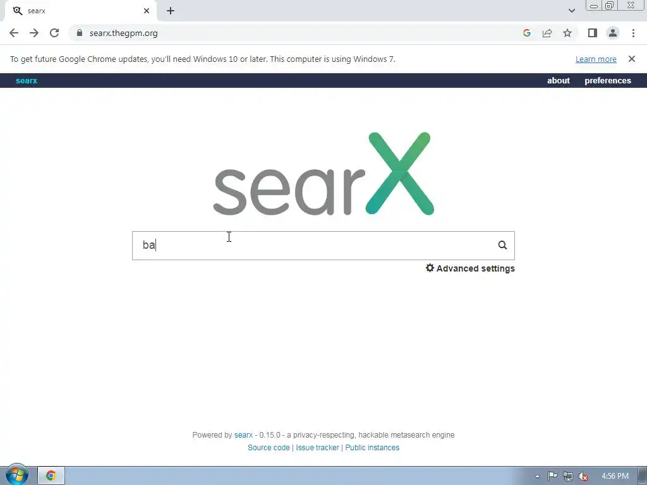Click the browser Forward arrow
This screenshot has width=647, height=485.
(x=34, y=33)
